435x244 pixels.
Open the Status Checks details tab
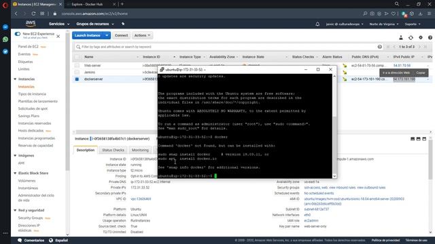tap(113, 150)
